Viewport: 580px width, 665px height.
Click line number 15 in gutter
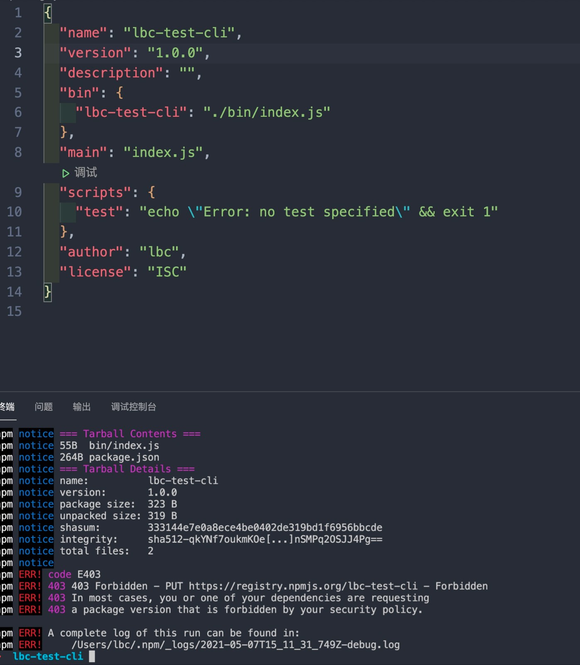tap(15, 311)
